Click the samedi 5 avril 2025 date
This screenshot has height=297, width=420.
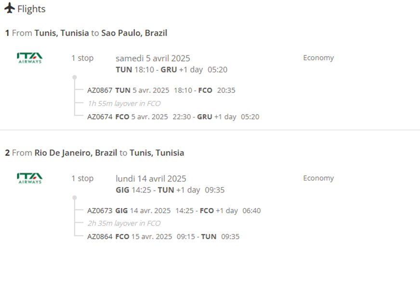pos(153,58)
